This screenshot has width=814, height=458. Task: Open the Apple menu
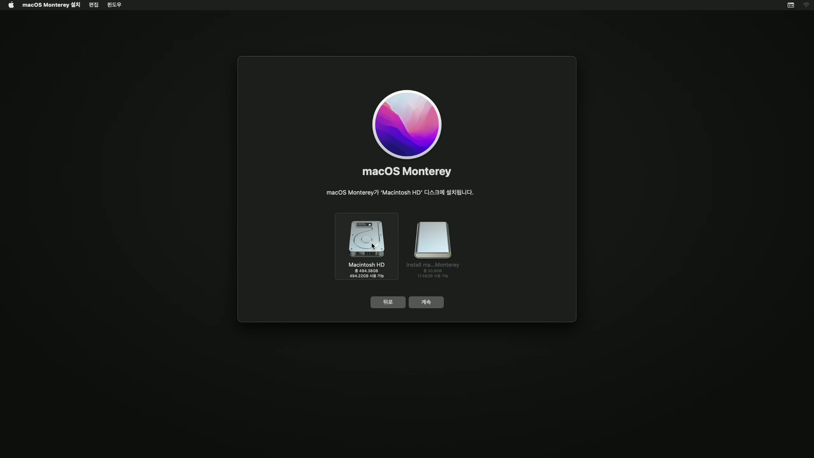click(x=11, y=5)
